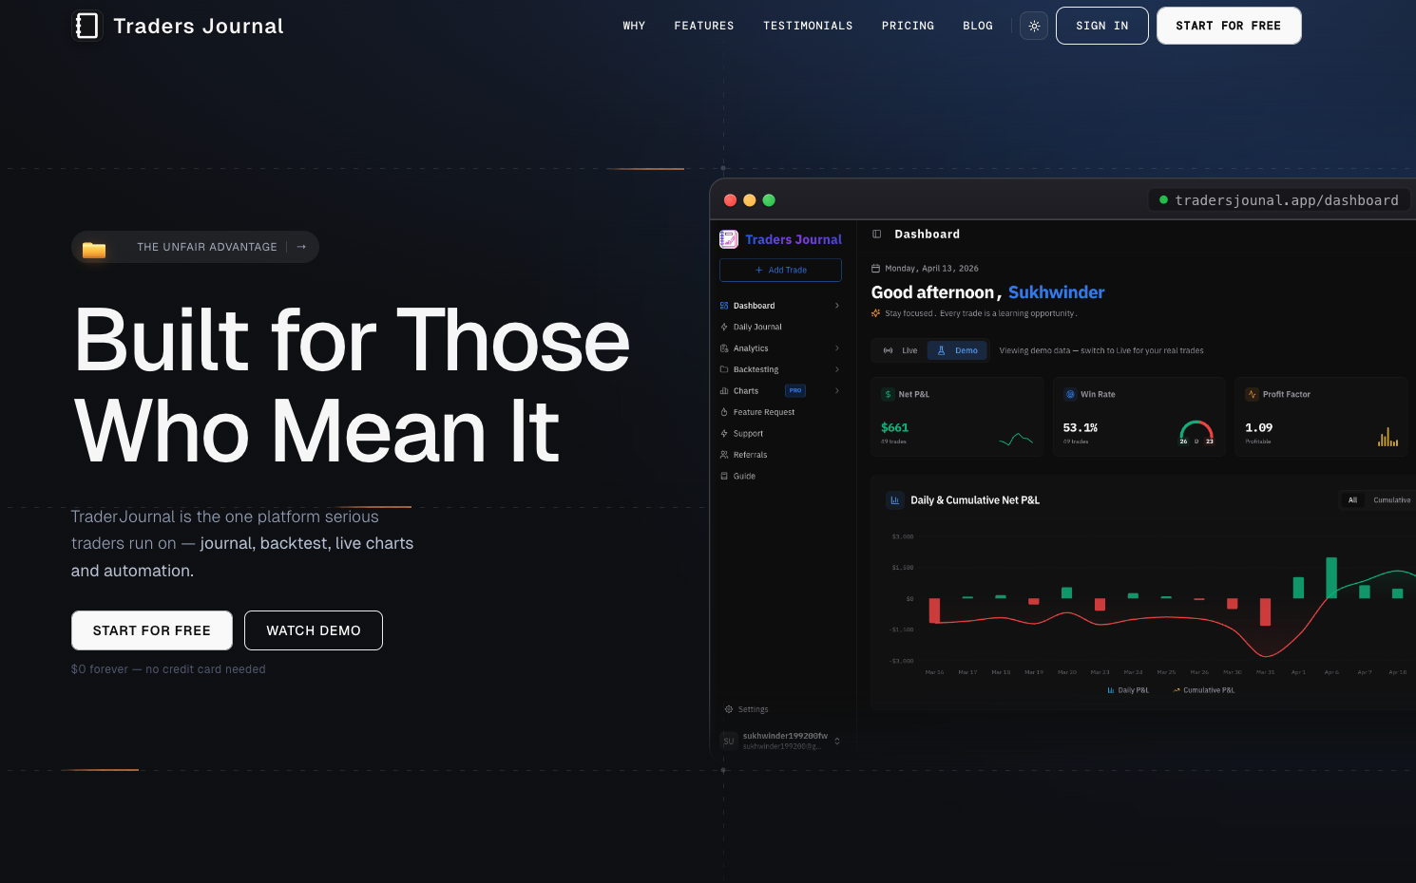
Task: Click the 53.1% win rate value
Action: (1081, 428)
